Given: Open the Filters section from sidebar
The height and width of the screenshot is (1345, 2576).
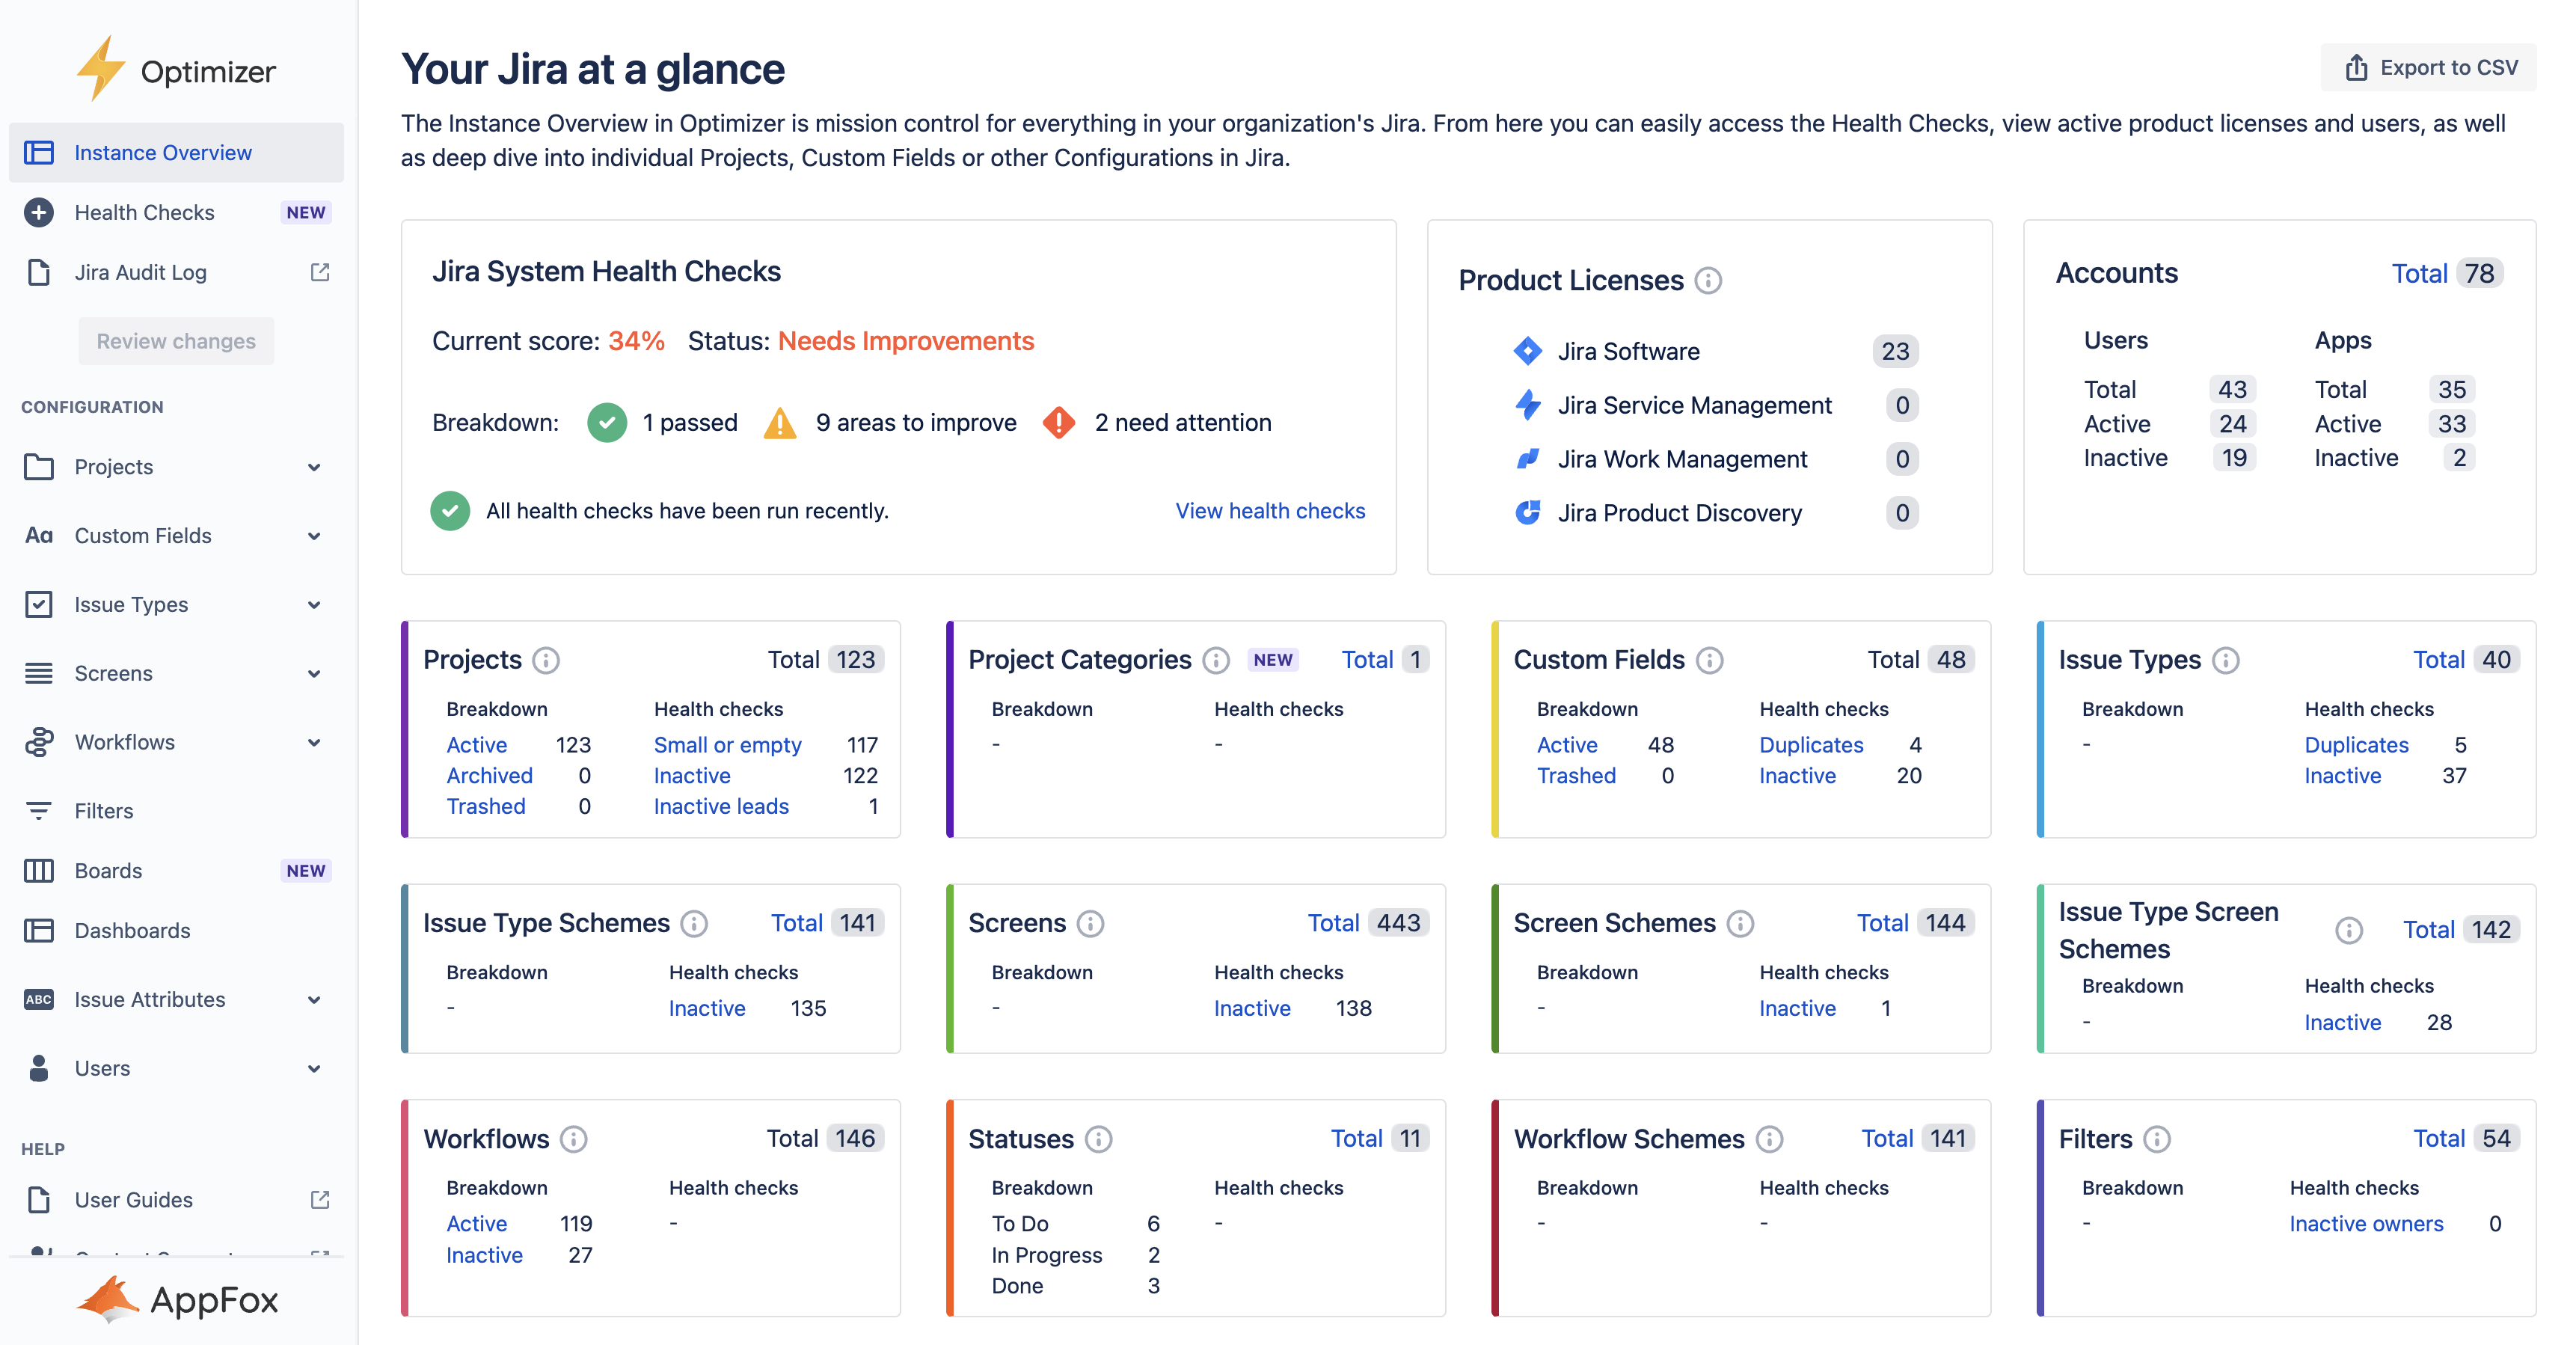Looking at the screenshot, I should pyautogui.click(x=103, y=810).
